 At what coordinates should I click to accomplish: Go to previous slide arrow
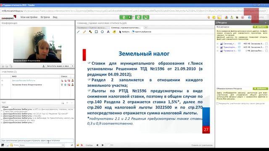click(x=97, y=145)
